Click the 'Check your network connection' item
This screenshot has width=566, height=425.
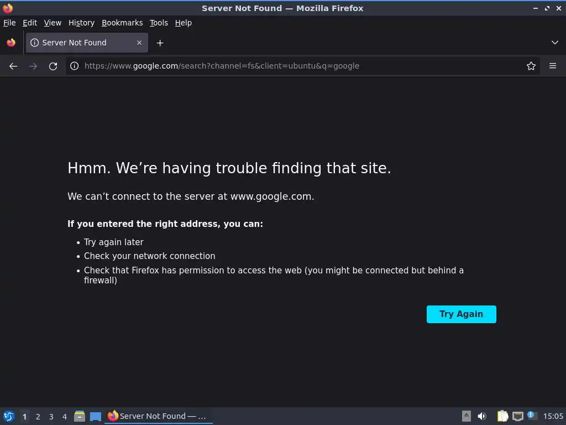click(x=149, y=256)
